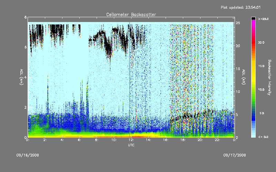Click the gray vertical time marker line
The height and width of the screenshot is (172, 276).
(x=130, y=79)
